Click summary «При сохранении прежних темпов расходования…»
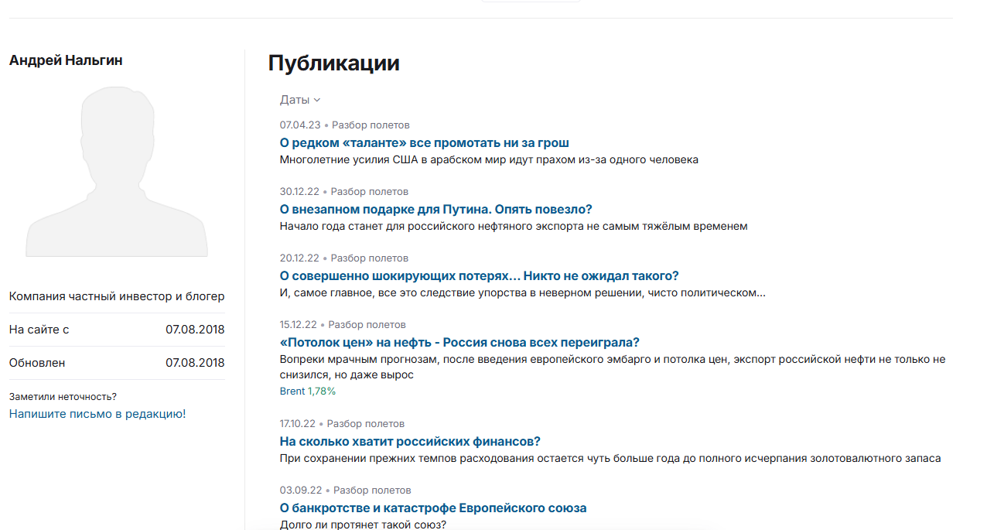 pyautogui.click(x=610, y=458)
